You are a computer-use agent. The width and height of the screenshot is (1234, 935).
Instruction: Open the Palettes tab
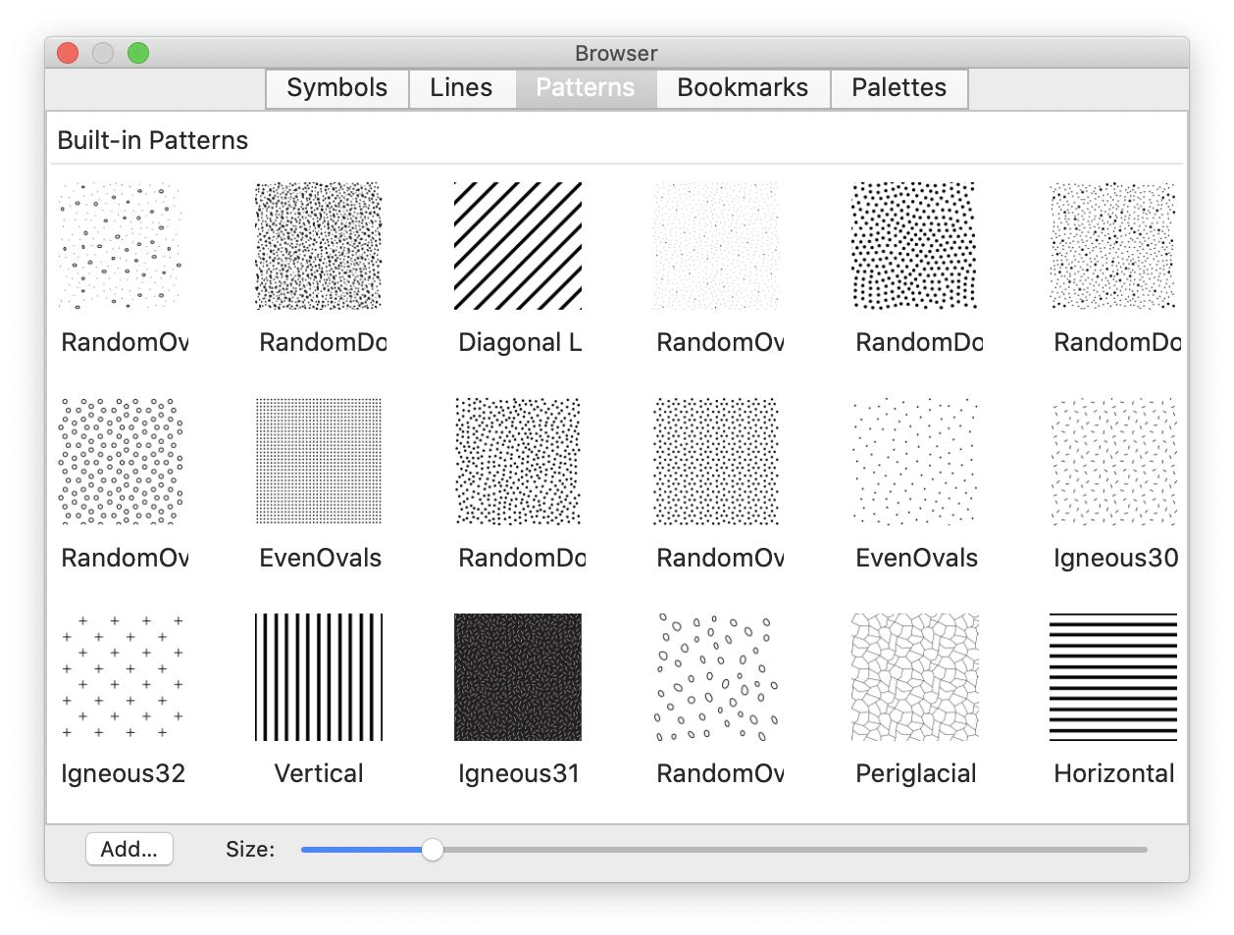(x=899, y=88)
